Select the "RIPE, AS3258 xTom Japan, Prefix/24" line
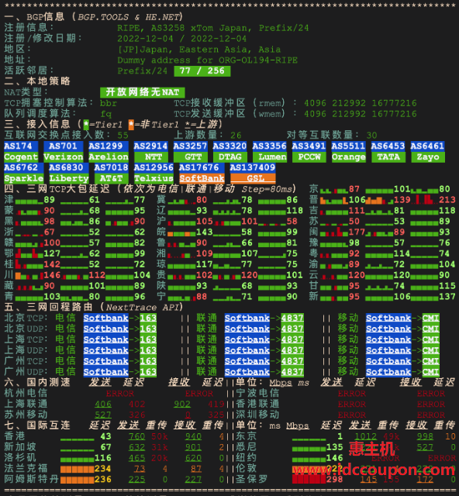Image resolution: width=459 pixels, height=496 pixels. point(212,28)
